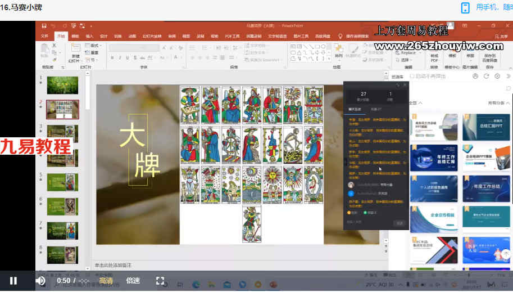Image resolution: width=513 pixels, height=292 pixels.
Task: Click the font name combo box
Action: click(134, 48)
